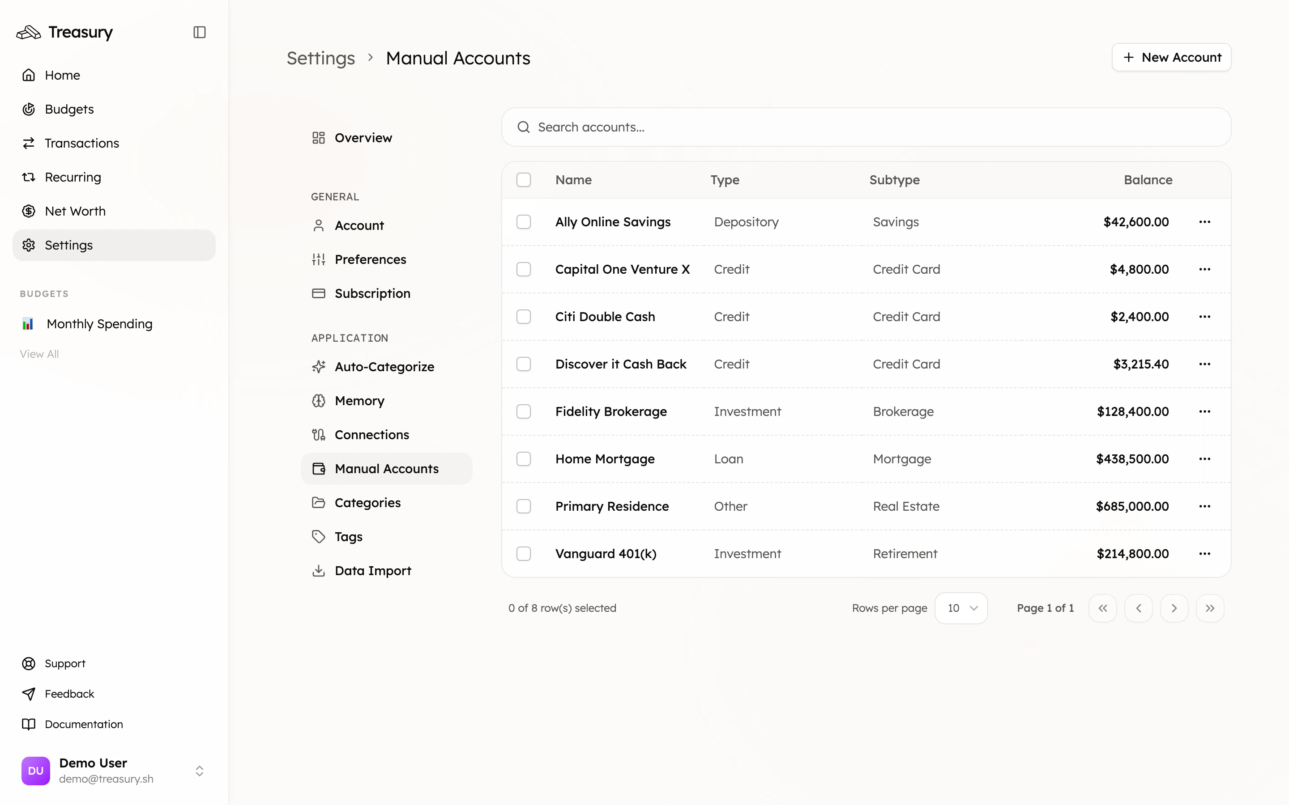Toggle the select-all checkbox in table header
Viewport: 1289px width, 805px height.
click(524, 180)
